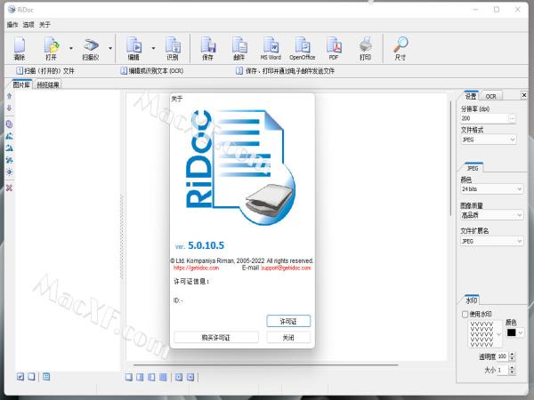Click the PDF export toolbar icon
This screenshot has width=534, height=400.
[x=334, y=49]
